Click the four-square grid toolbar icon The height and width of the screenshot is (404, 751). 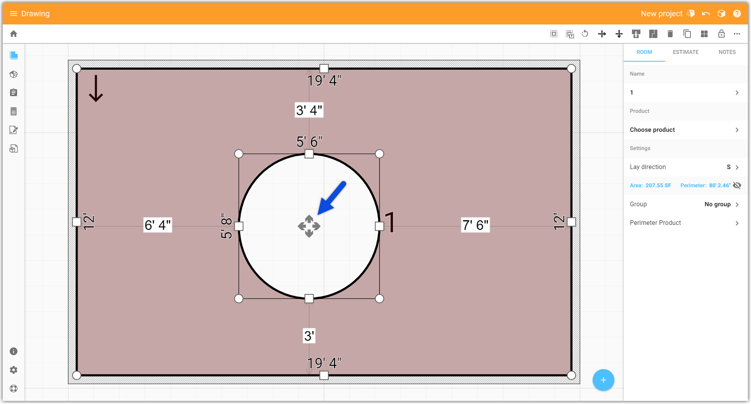click(704, 34)
